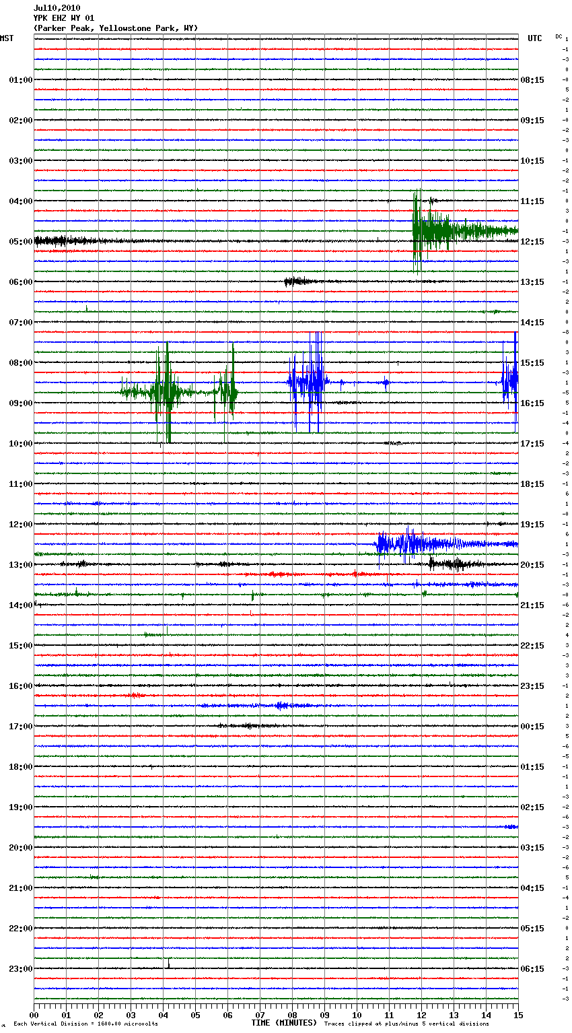Click the green burst near minute 4 before 09:00
The width and height of the screenshot is (572, 1033).
pos(164,391)
